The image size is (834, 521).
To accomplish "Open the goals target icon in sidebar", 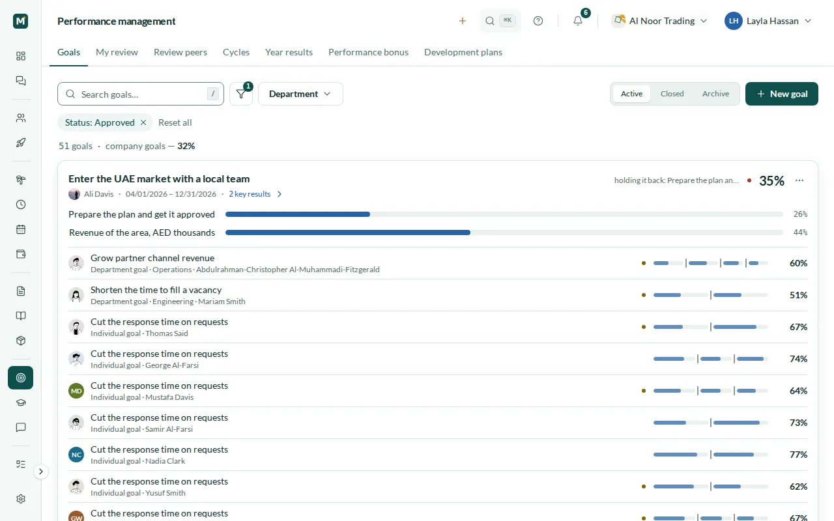I will tap(21, 378).
